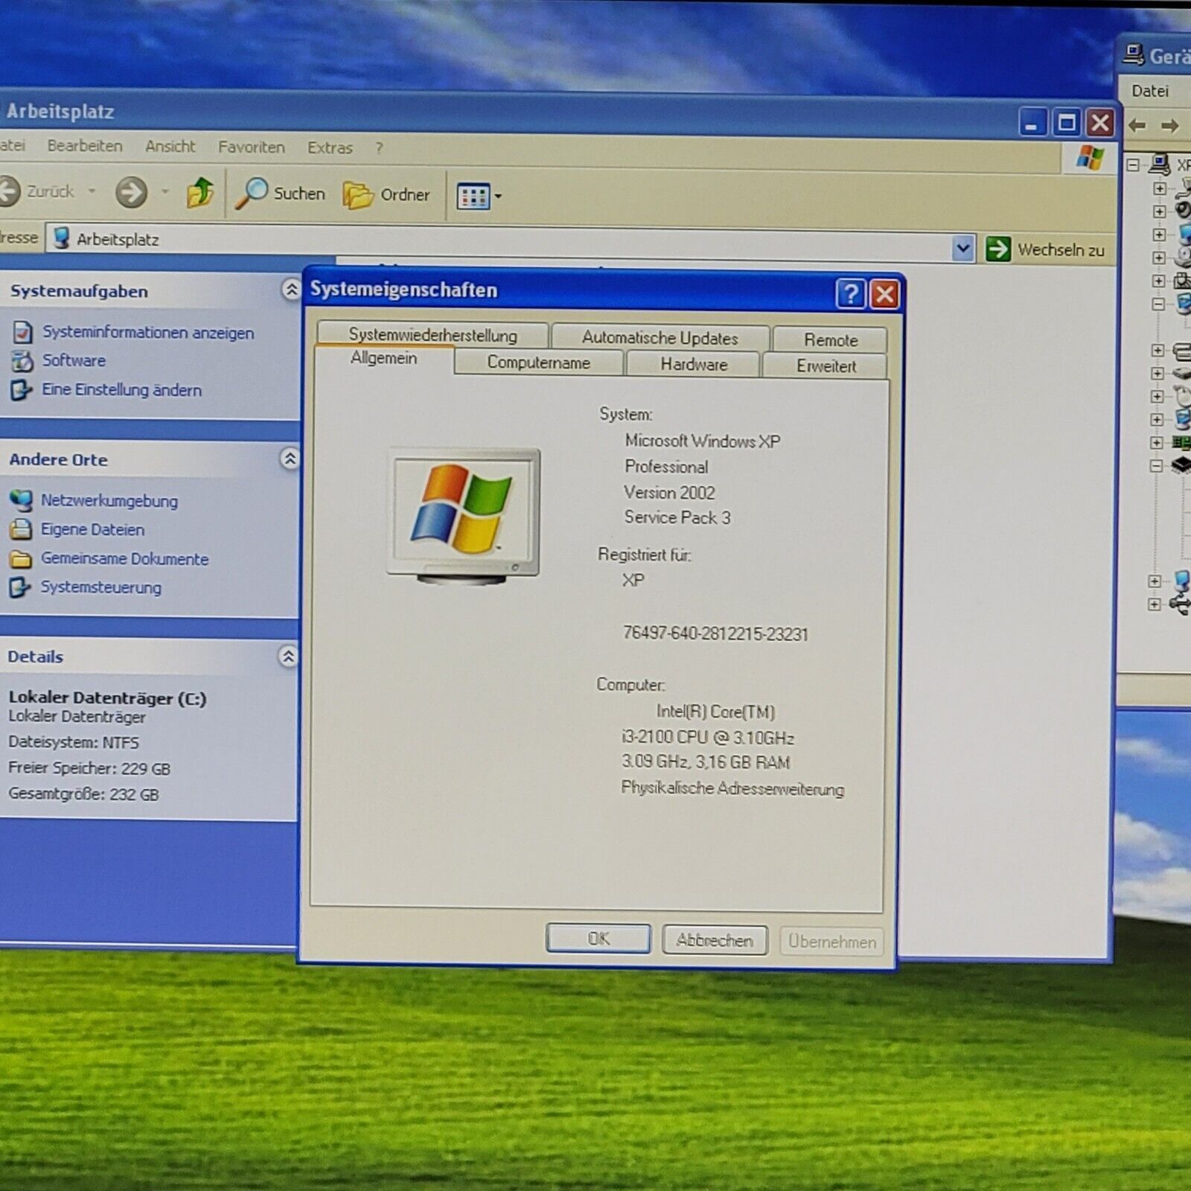Open the Ordner folders pane

(386, 195)
